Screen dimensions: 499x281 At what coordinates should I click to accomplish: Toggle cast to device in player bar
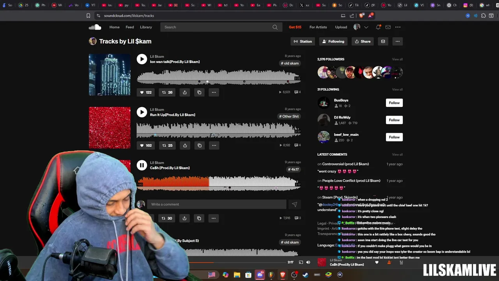click(301, 262)
